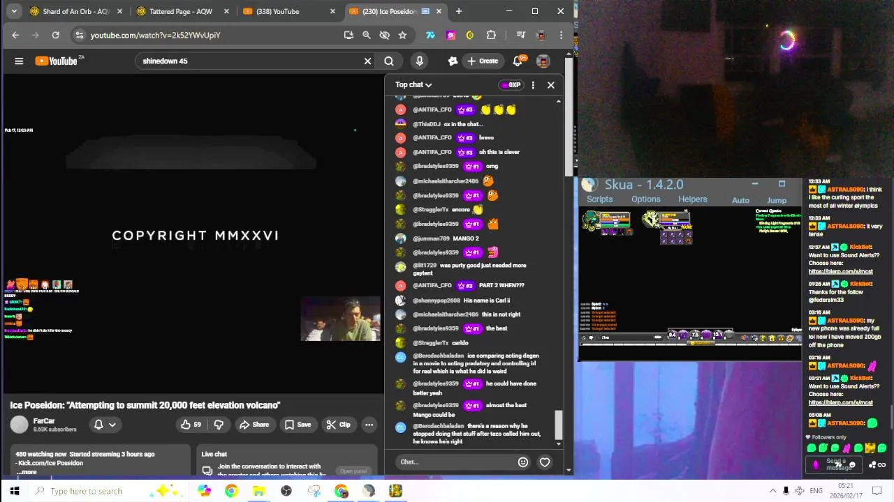This screenshot has height=502, width=894.
Task: Open File Explorer from taskbar
Action: pos(258,491)
